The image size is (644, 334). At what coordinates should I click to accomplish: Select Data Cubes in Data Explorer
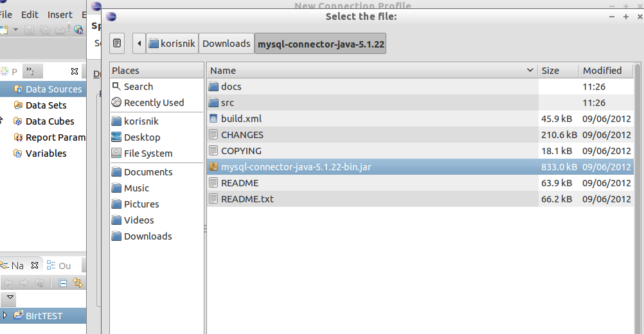click(44, 121)
